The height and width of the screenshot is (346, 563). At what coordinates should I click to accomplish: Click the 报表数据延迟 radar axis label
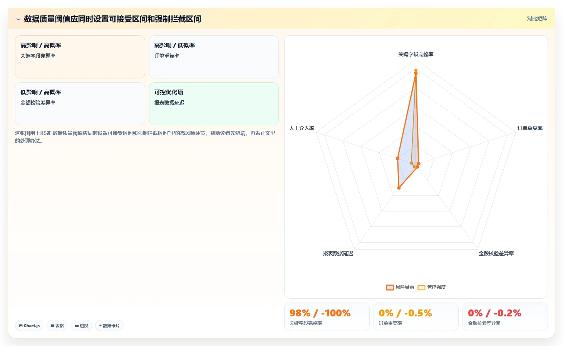click(x=338, y=253)
